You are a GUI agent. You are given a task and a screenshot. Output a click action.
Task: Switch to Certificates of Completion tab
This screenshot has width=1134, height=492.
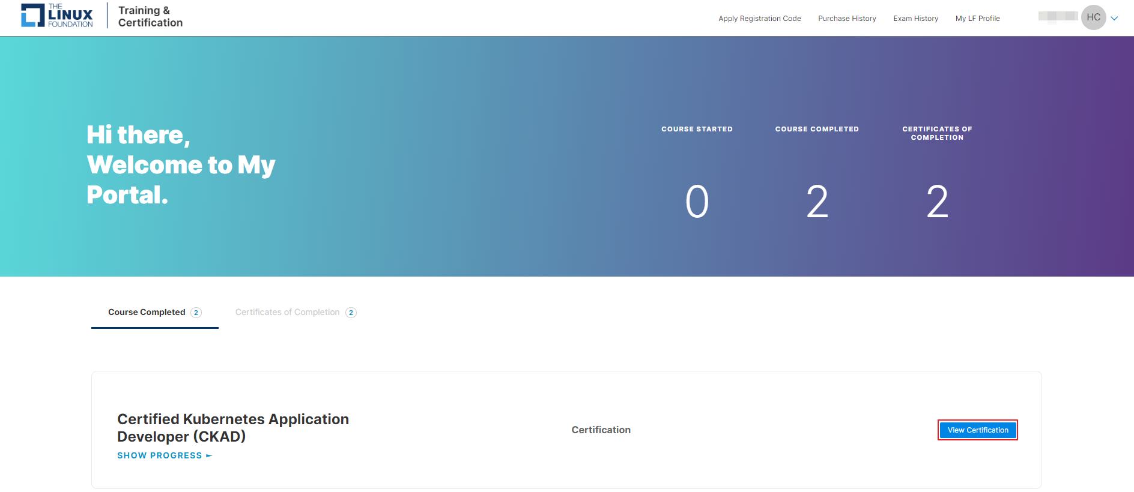[296, 313]
